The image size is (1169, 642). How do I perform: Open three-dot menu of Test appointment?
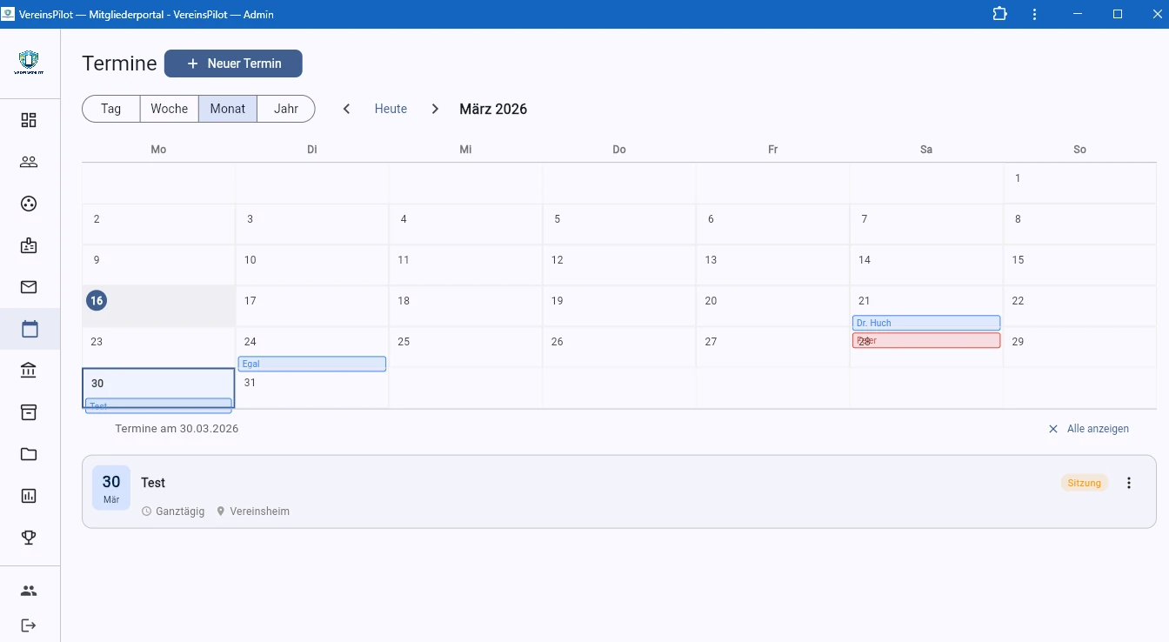point(1129,483)
